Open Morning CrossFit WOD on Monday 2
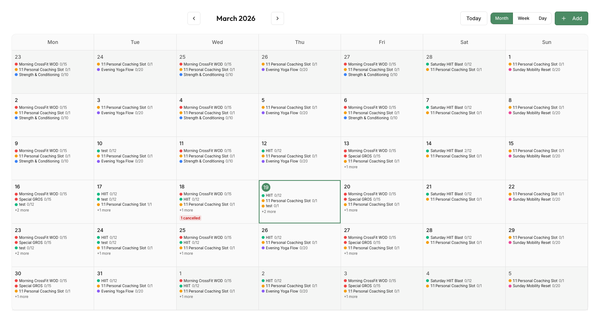This screenshot has height=321, width=598. [41, 107]
